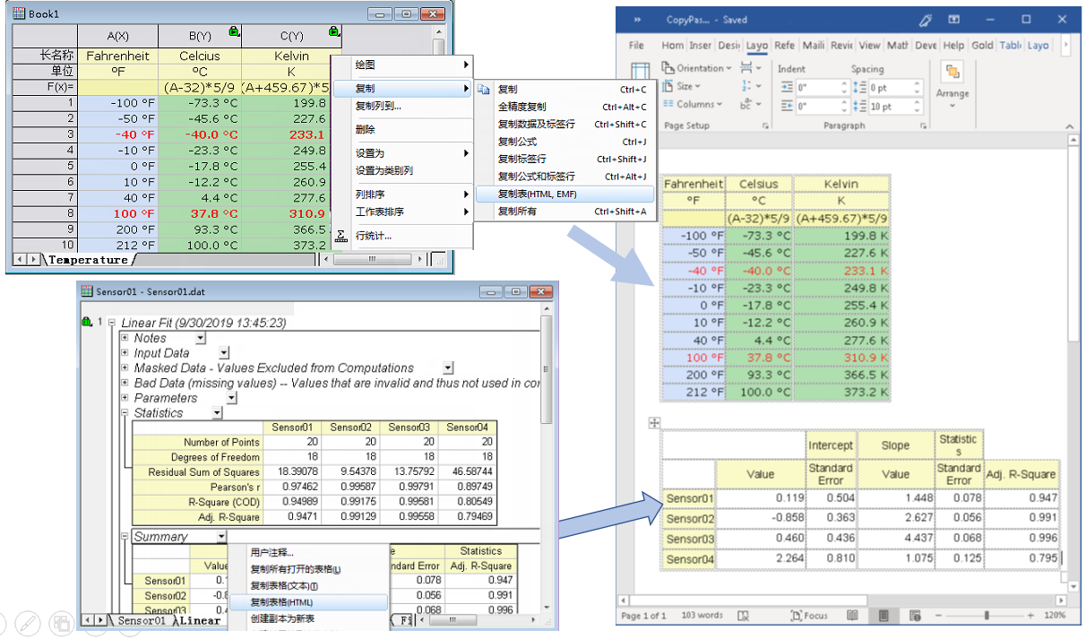Click the green lock icon beside Linear Fit
This screenshot has height=639, width=1086.
point(87,322)
